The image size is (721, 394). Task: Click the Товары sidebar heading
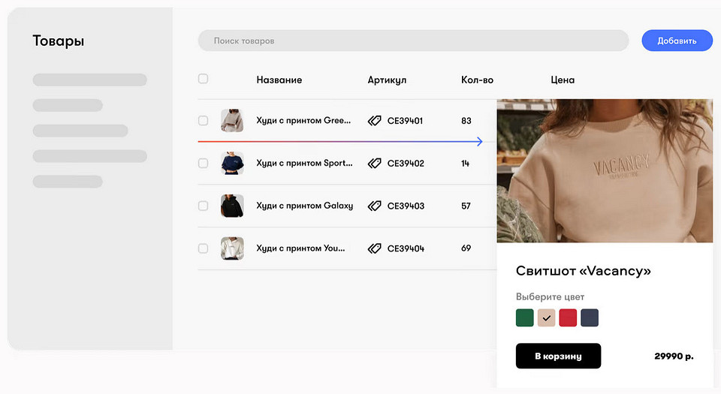[59, 41]
